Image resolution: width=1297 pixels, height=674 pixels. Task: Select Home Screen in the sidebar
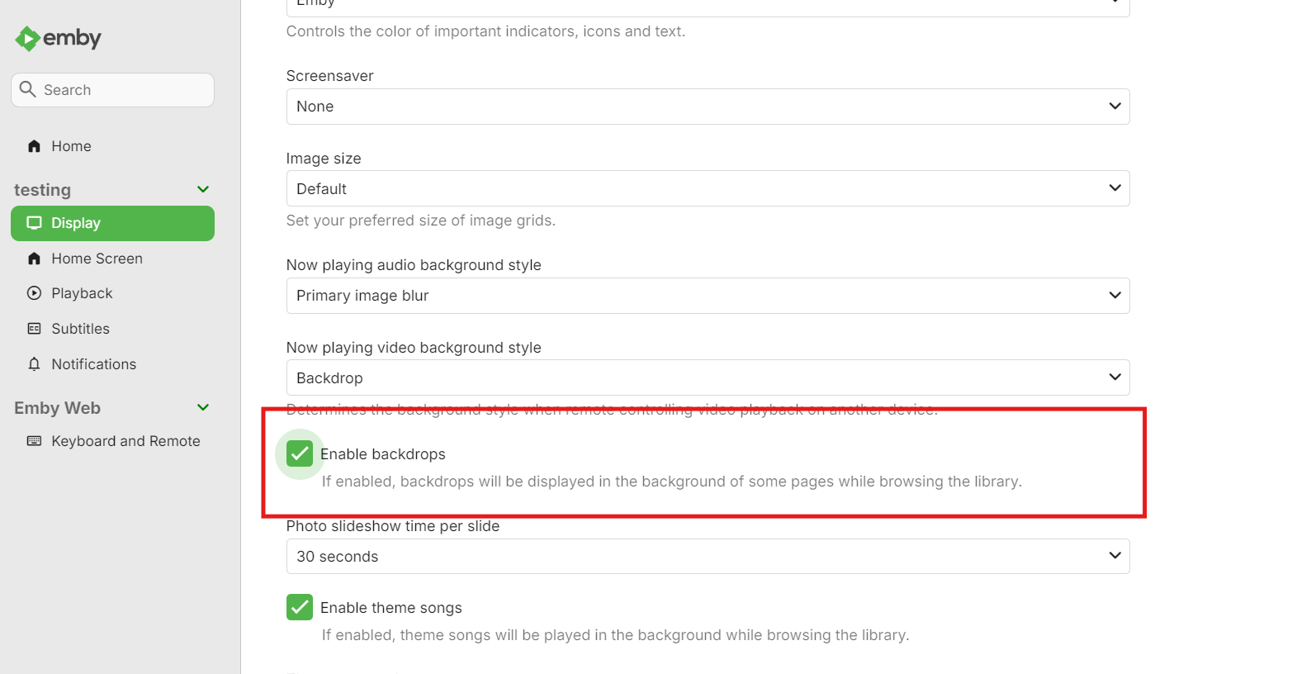pyautogui.click(x=97, y=258)
